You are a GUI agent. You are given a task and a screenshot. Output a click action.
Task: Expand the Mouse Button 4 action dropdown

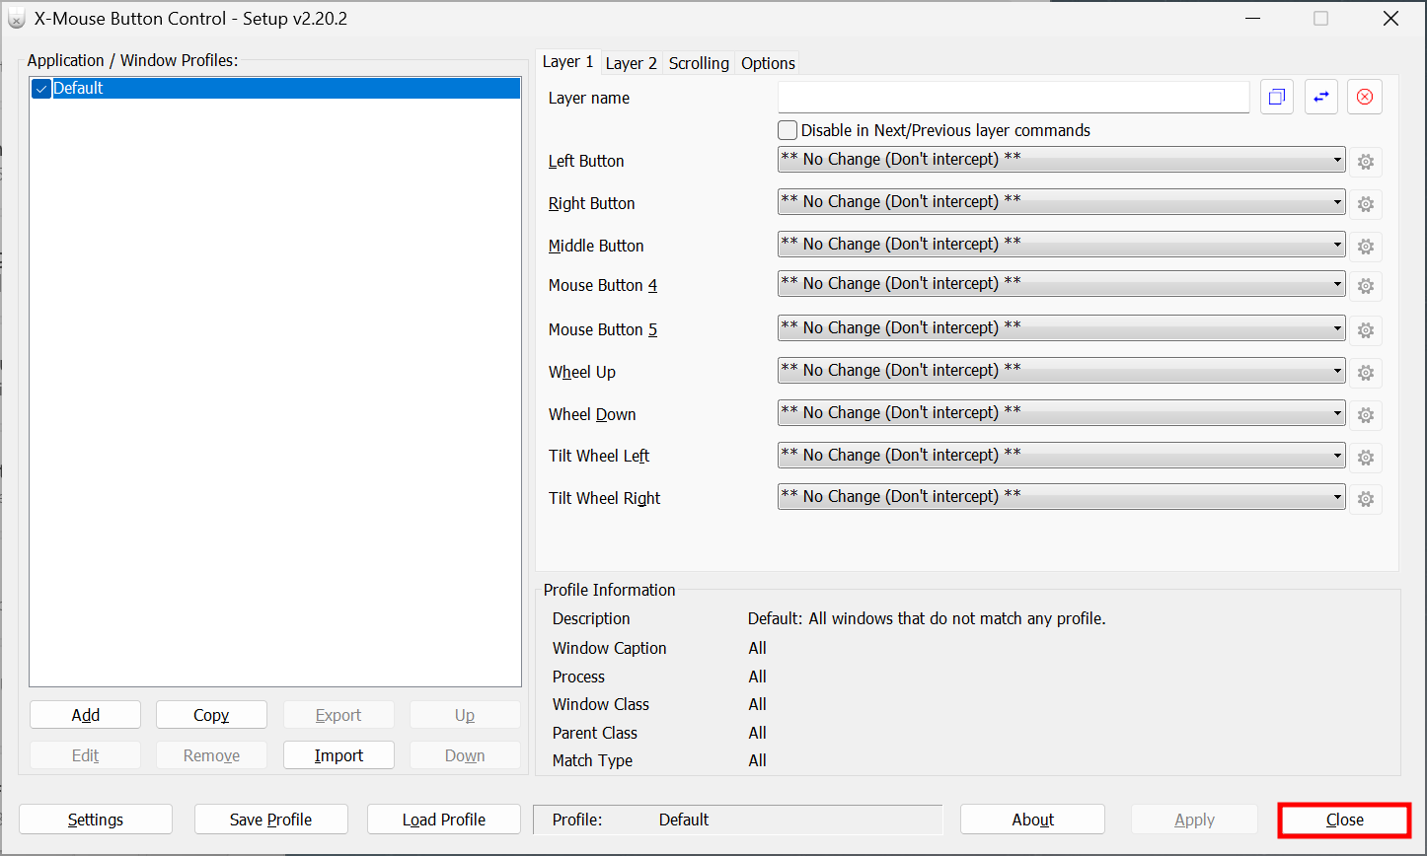click(1061, 284)
